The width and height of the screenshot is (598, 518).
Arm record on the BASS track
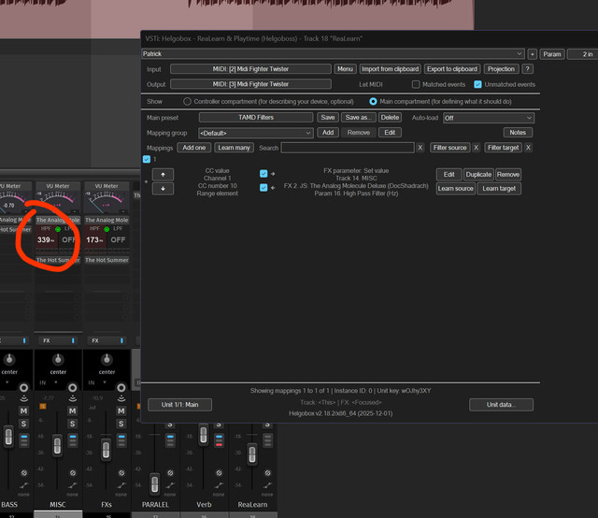[23, 388]
